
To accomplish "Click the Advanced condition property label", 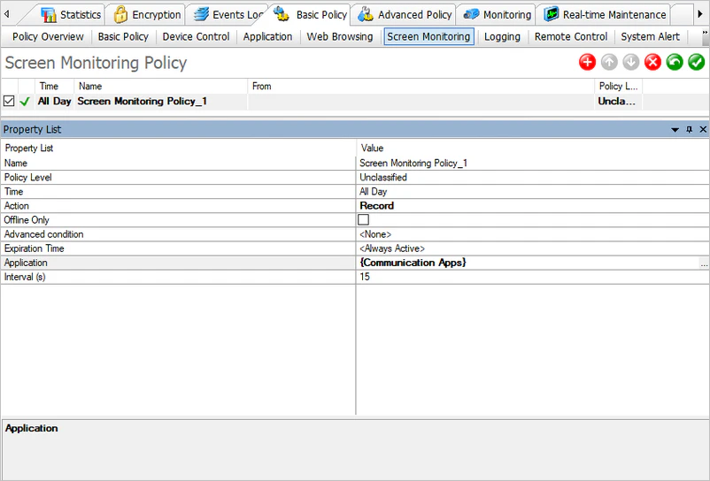I will (x=44, y=234).
